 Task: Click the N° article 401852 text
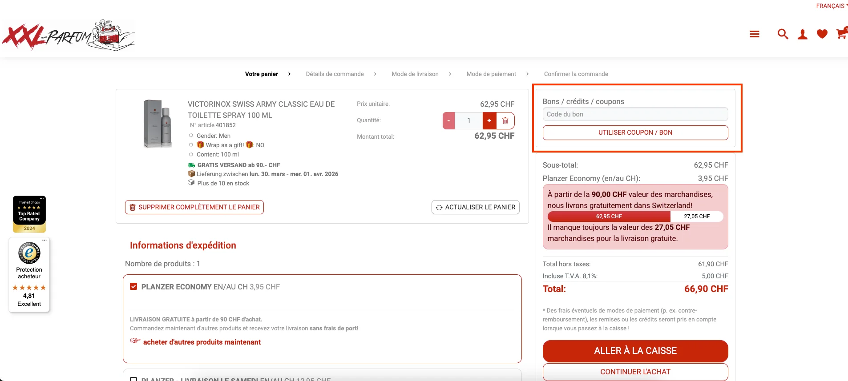(x=213, y=125)
